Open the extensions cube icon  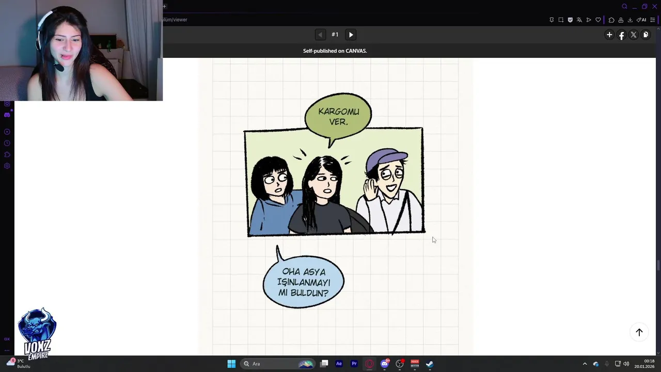[x=611, y=20]
